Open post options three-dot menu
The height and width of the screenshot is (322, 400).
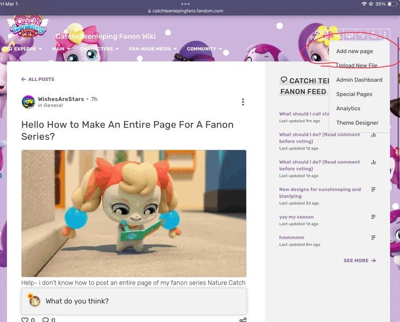(243, 102)
